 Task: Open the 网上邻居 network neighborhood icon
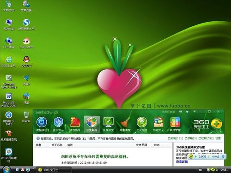coord(9,43)
